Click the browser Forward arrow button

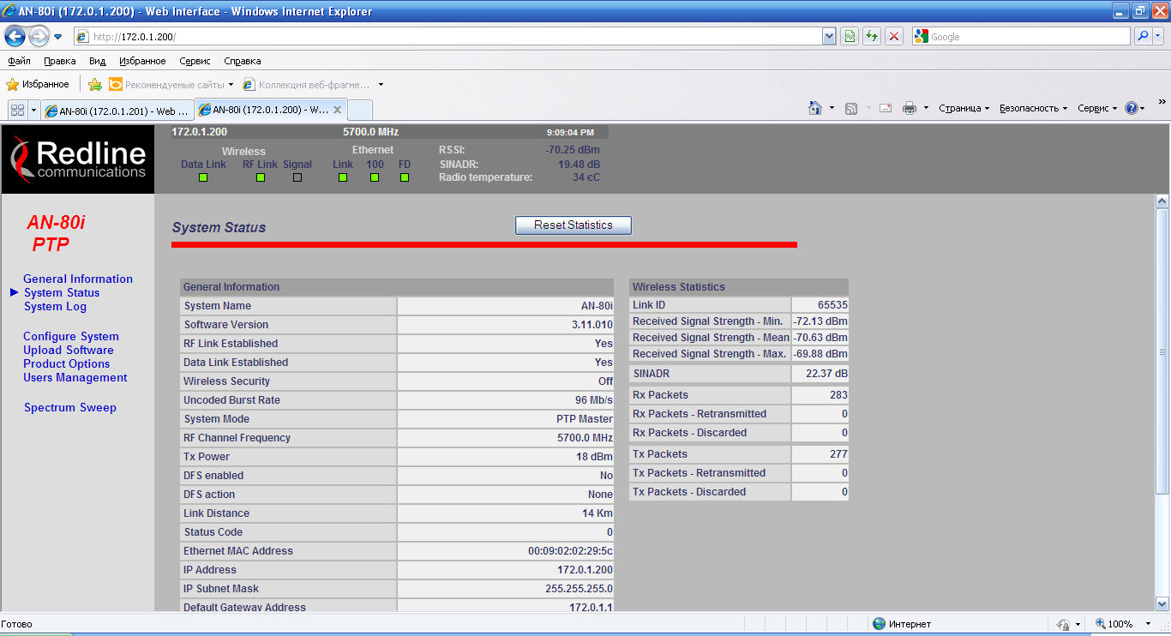[x=39, y=37]
